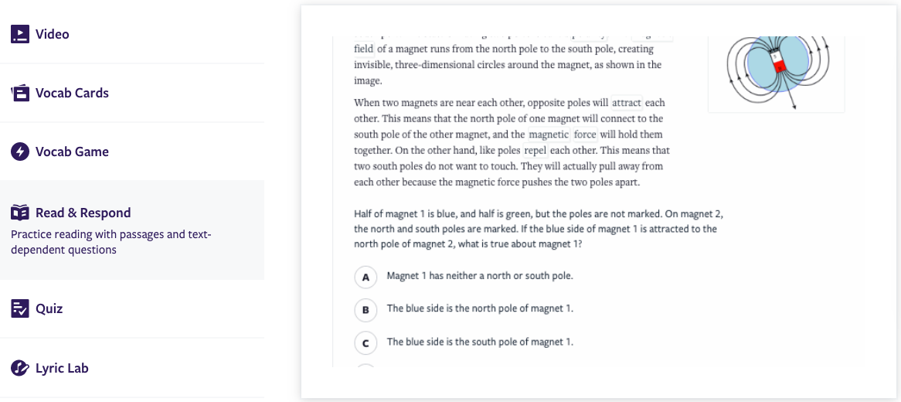Click the Vocab Game lightning icon
Image resolution: width=901 pixels, height=402 pixels.
[x=20, y=152]
